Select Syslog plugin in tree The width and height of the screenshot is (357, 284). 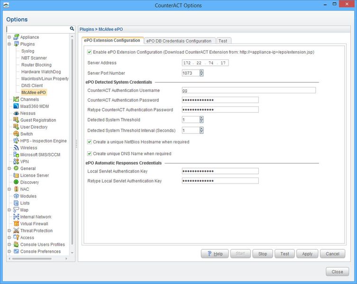pyautogui.click(x=28, y=51)
